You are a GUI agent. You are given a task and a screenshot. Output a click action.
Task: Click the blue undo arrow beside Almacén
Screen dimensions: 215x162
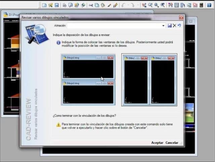point(179,25)
